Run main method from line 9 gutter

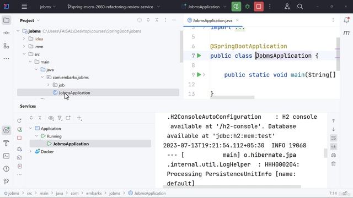pyautogui.click(x=199, y=75)
